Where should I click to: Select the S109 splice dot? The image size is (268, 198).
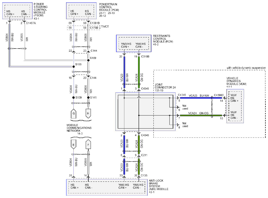click(x=88, y=60)
